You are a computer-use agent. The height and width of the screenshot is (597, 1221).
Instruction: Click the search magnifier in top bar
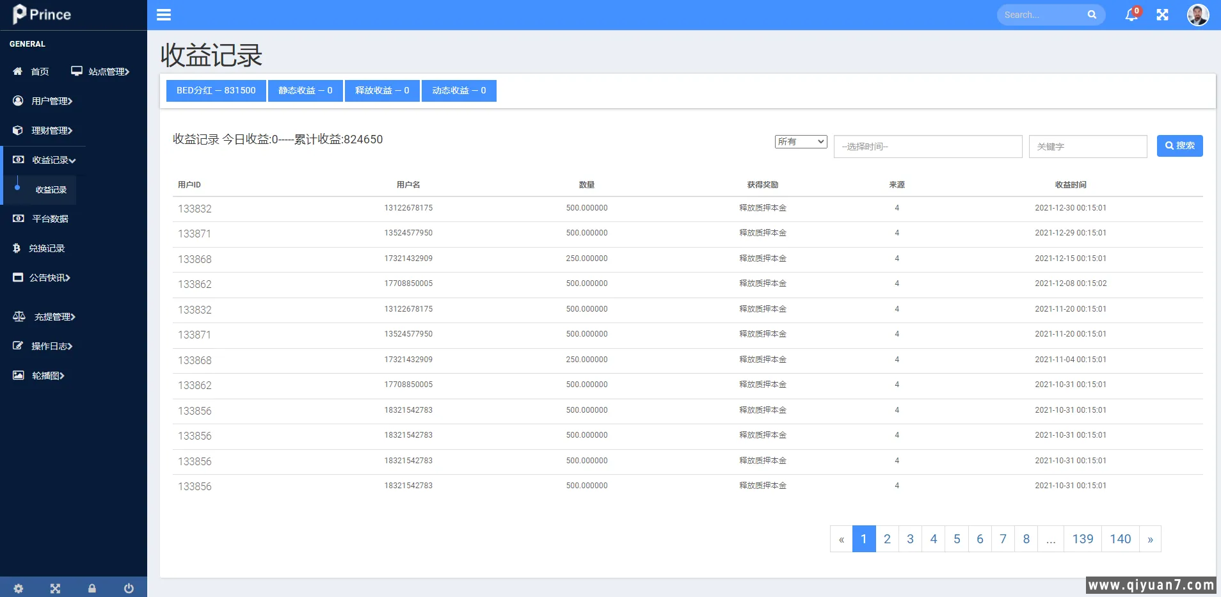(1092, 15)
